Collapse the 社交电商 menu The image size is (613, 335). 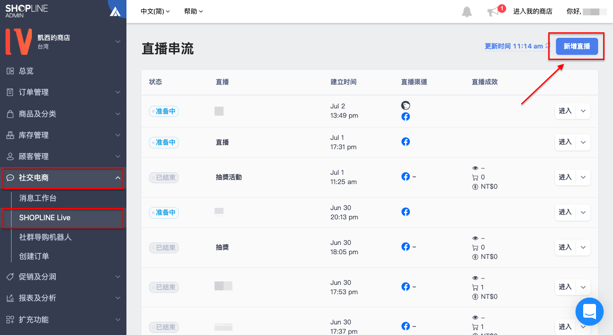63,178
